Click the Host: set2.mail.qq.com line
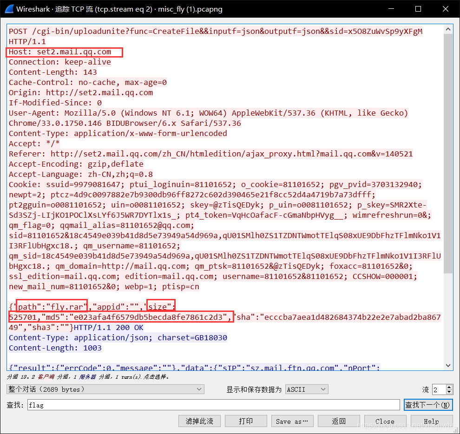This screenshot has width=460, height=434. coord(60,52)
